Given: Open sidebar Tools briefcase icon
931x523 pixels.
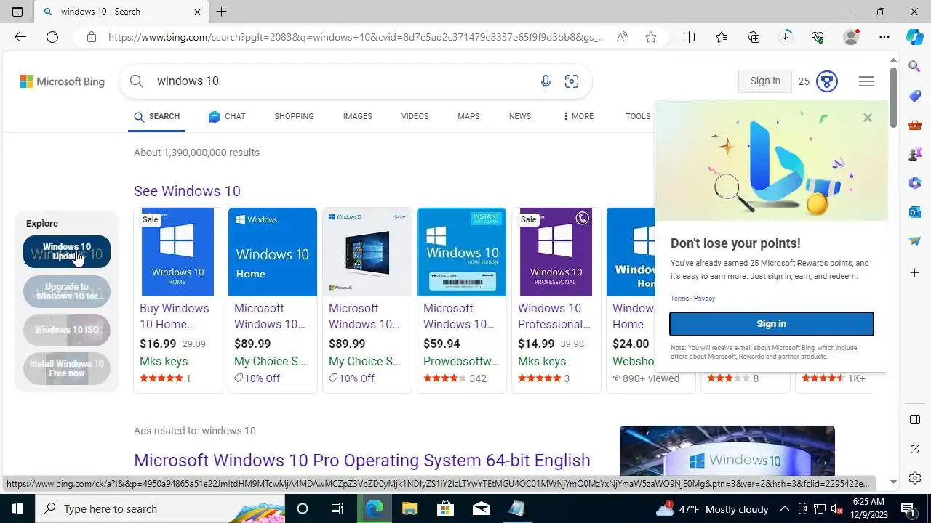Looking at the screenshot, I should (x=915, y=125).
